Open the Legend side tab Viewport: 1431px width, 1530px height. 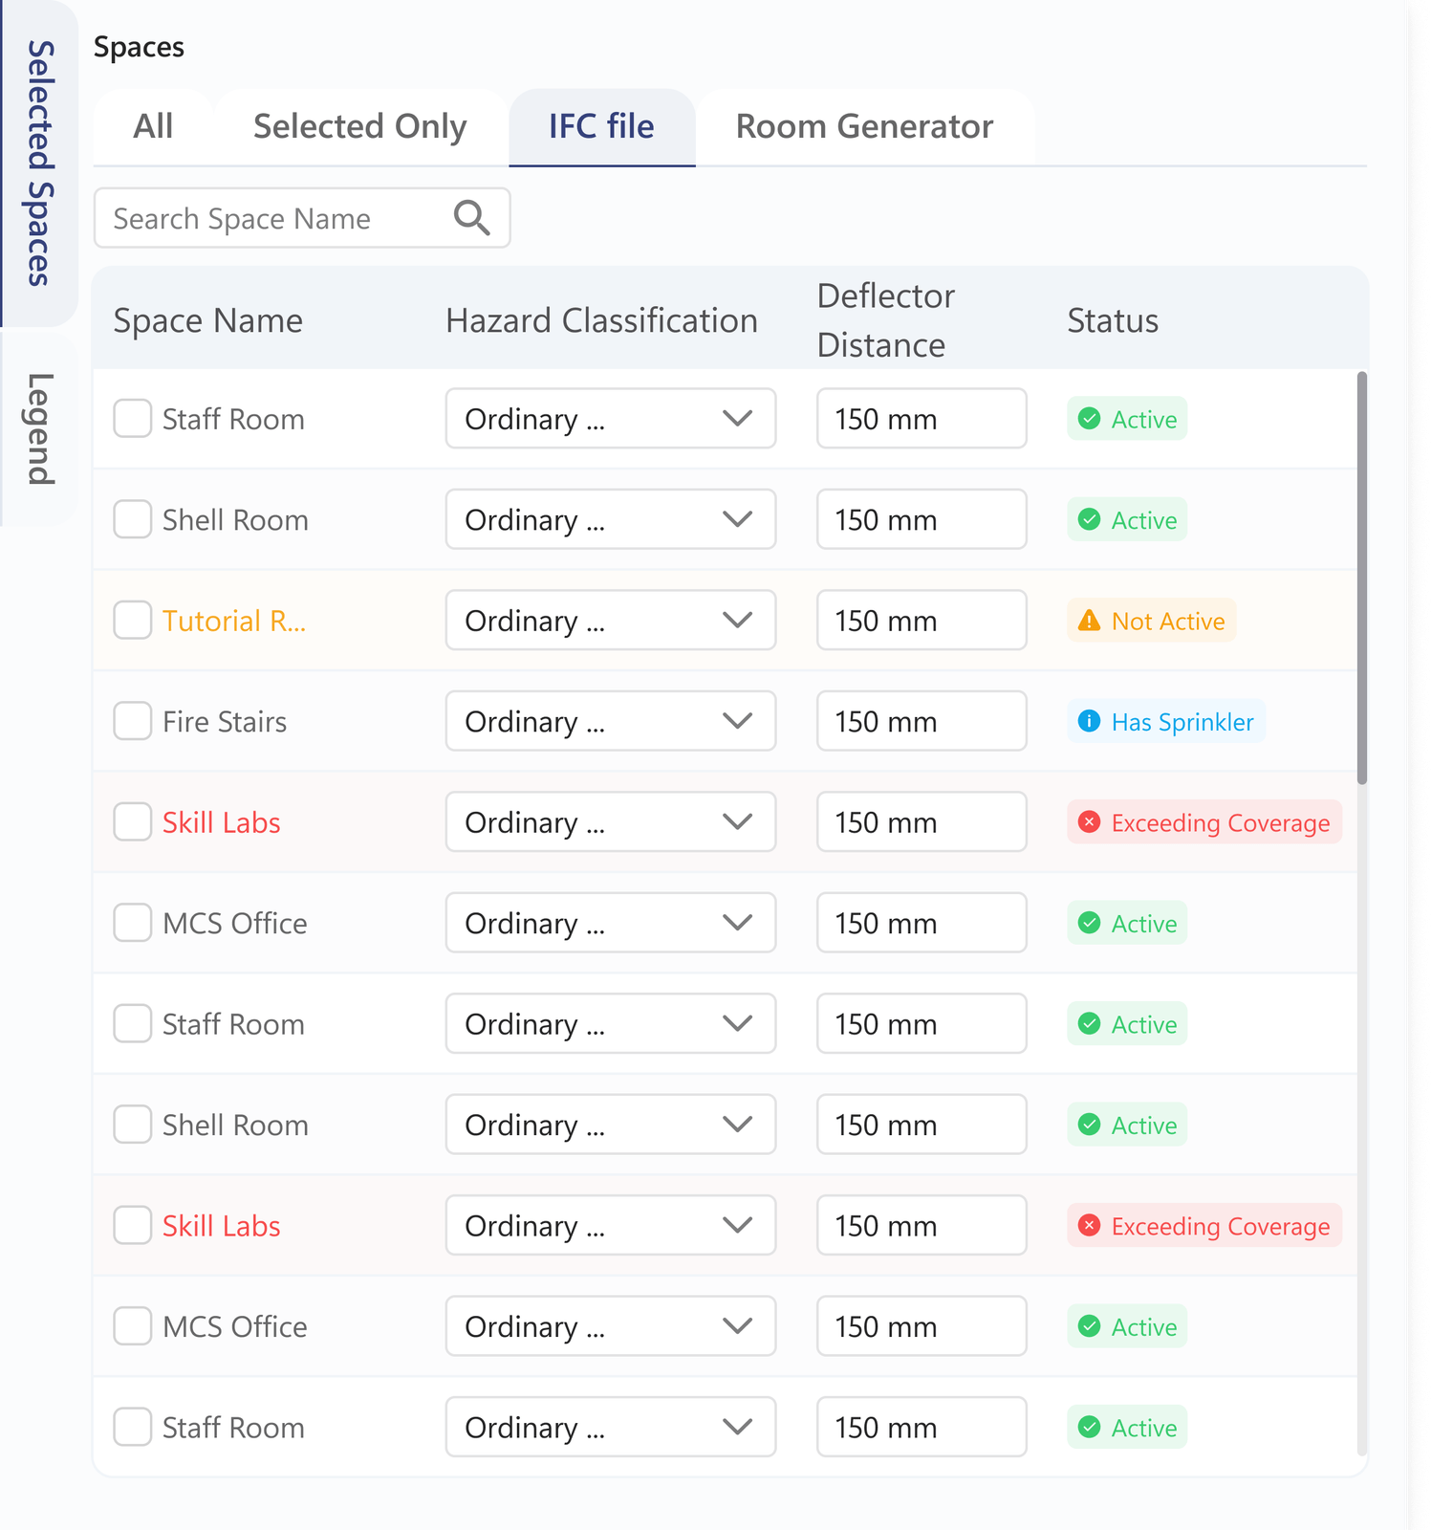click(x=39, y=429)
